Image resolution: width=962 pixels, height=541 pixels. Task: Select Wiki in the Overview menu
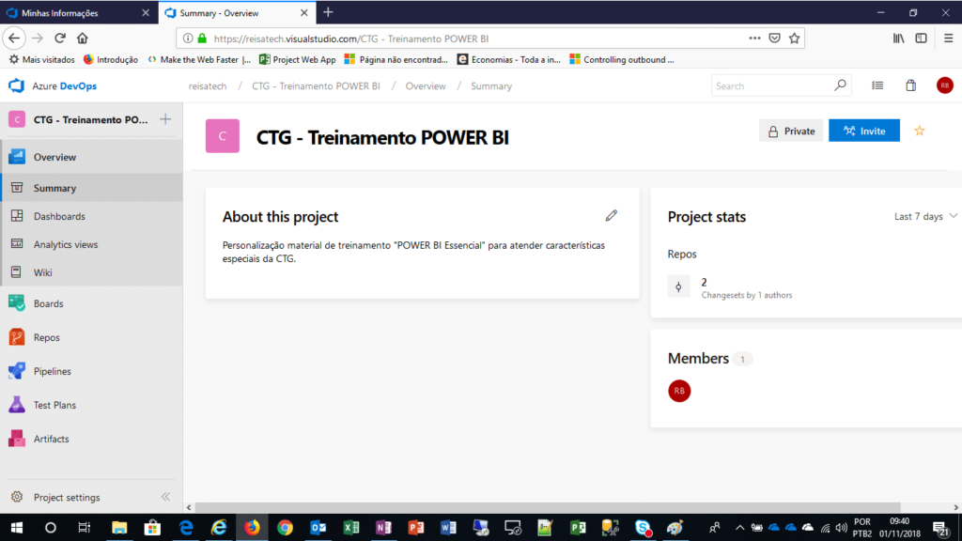tap(42, 272)
